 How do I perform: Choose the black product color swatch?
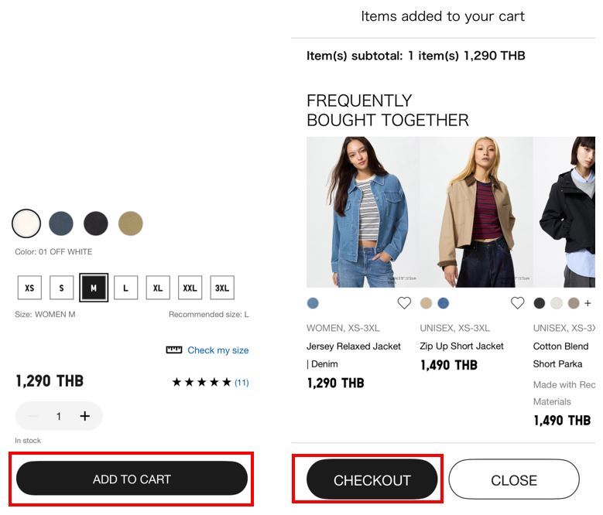[x=96, y=223]
